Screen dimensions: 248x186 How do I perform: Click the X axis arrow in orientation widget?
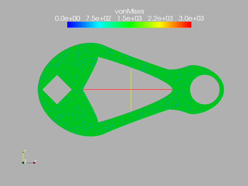[x=34, y=162]
